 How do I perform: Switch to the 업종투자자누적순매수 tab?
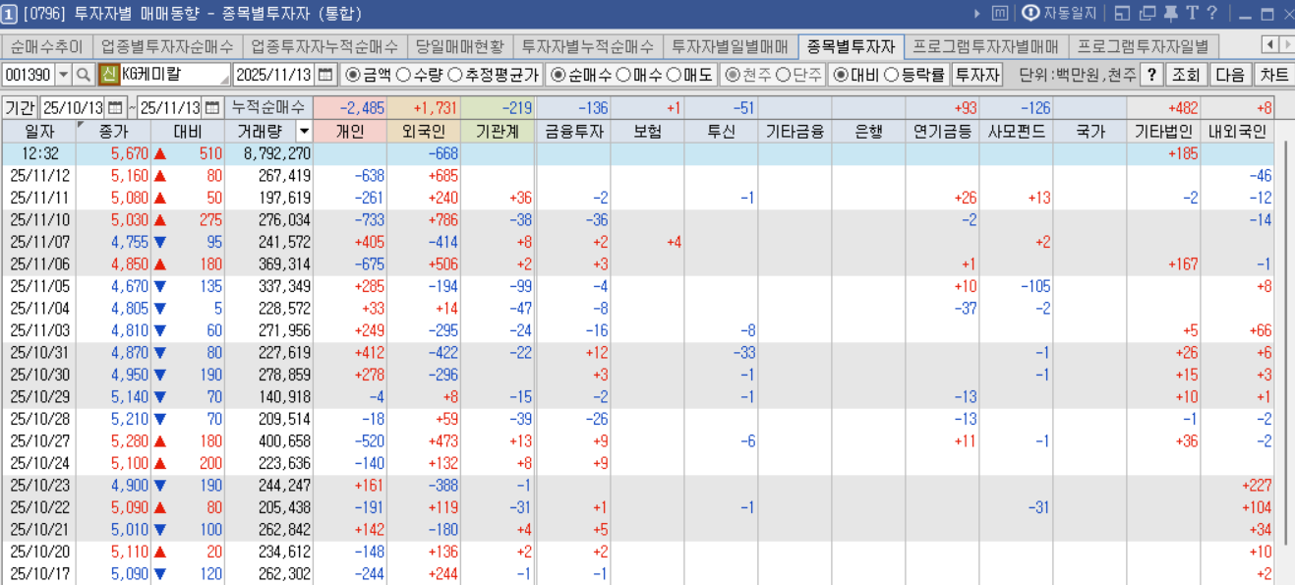click(324, 46)
